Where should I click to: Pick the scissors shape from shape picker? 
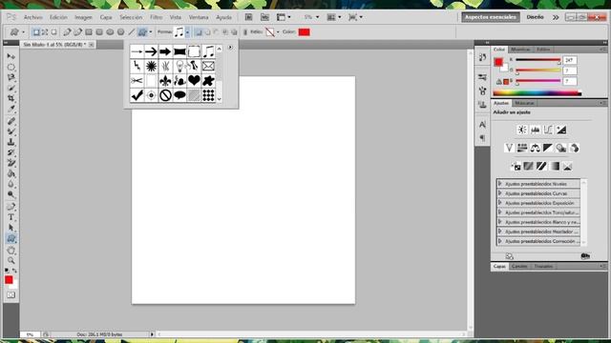click(x=137, y=80)
